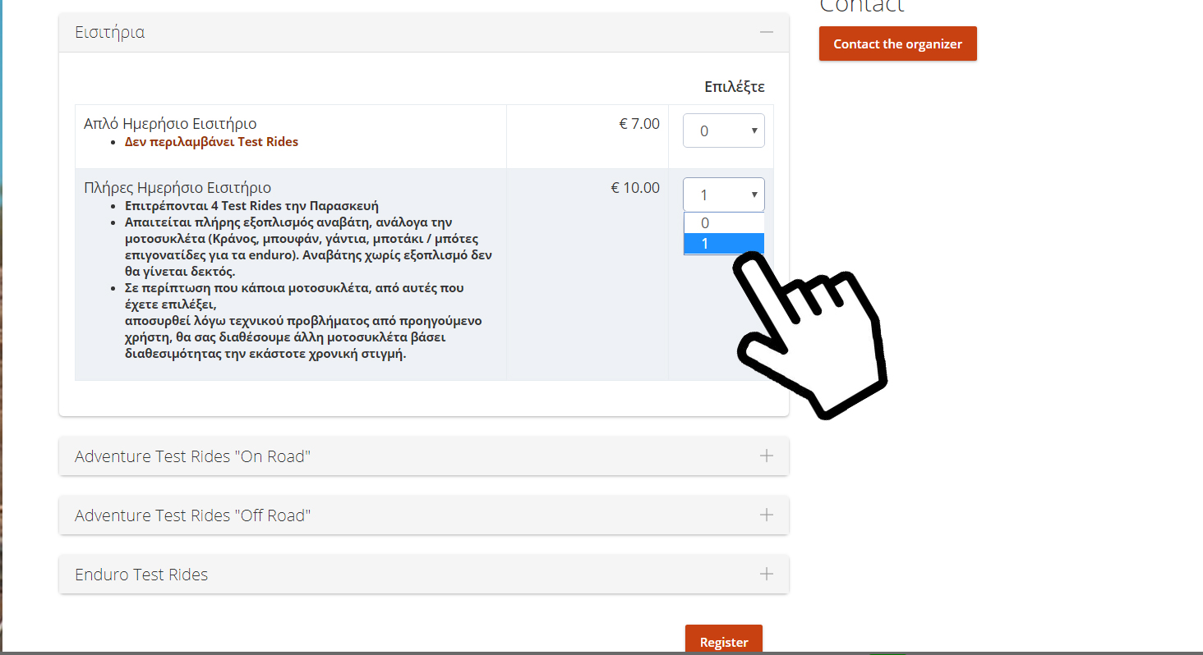Click the € 7.00 price

coord(639,124)
